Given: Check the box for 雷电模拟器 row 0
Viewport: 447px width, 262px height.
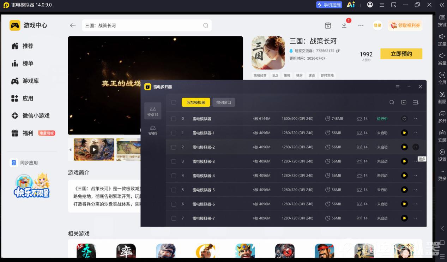Looking at the screenshot, I should coord(174,119).
